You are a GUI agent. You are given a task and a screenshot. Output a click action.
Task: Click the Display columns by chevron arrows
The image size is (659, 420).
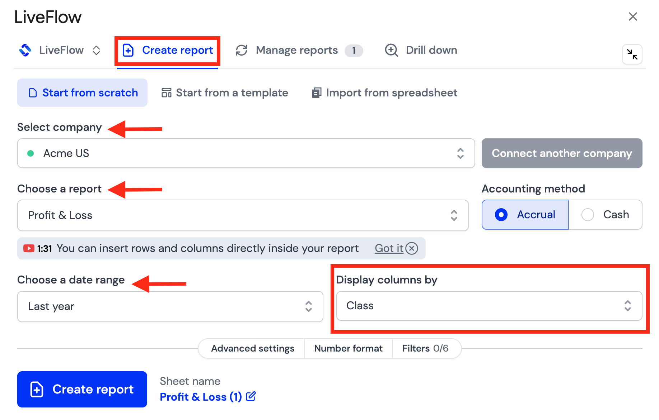point(628,306)
